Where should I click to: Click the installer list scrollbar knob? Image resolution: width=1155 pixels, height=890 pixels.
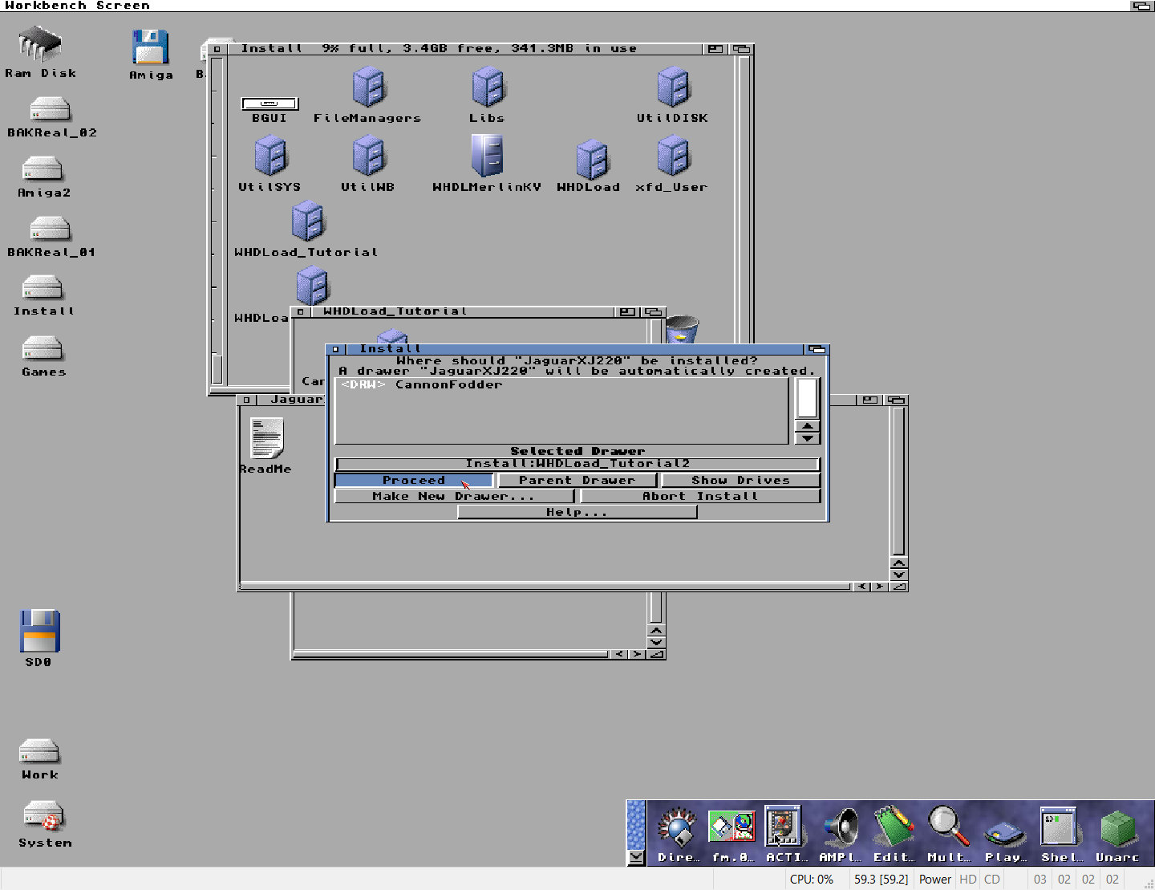pos(807,397)
